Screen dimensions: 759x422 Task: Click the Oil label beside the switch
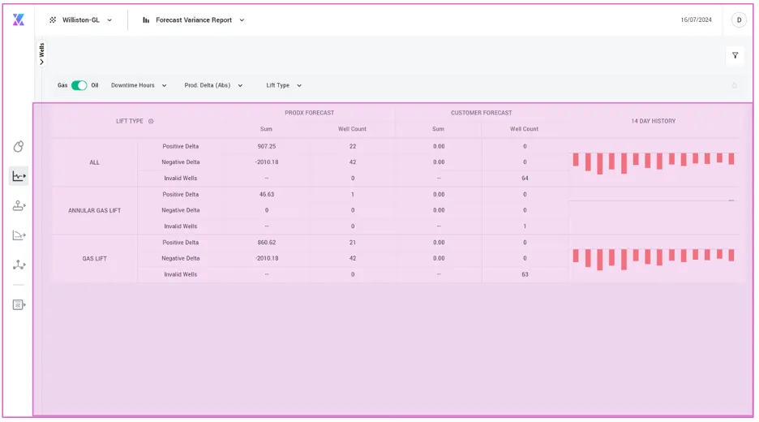pos(94,85)
